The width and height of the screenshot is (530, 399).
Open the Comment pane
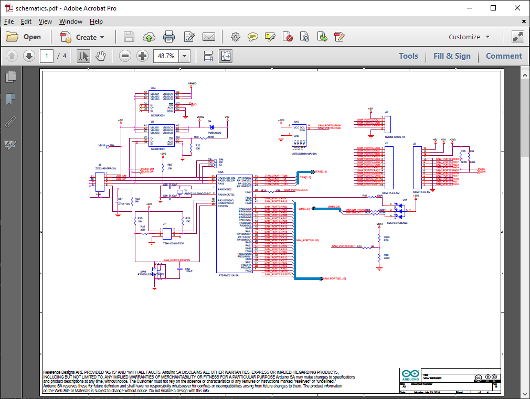click(x=504, y=56)
